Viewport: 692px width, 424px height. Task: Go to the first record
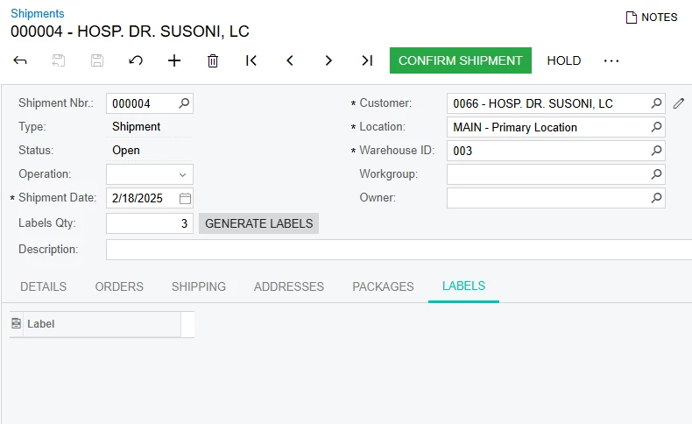coord(251,60)
